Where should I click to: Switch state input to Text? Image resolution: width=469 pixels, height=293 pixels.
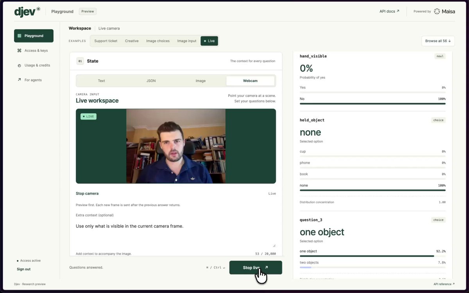[x=102, y=81]
